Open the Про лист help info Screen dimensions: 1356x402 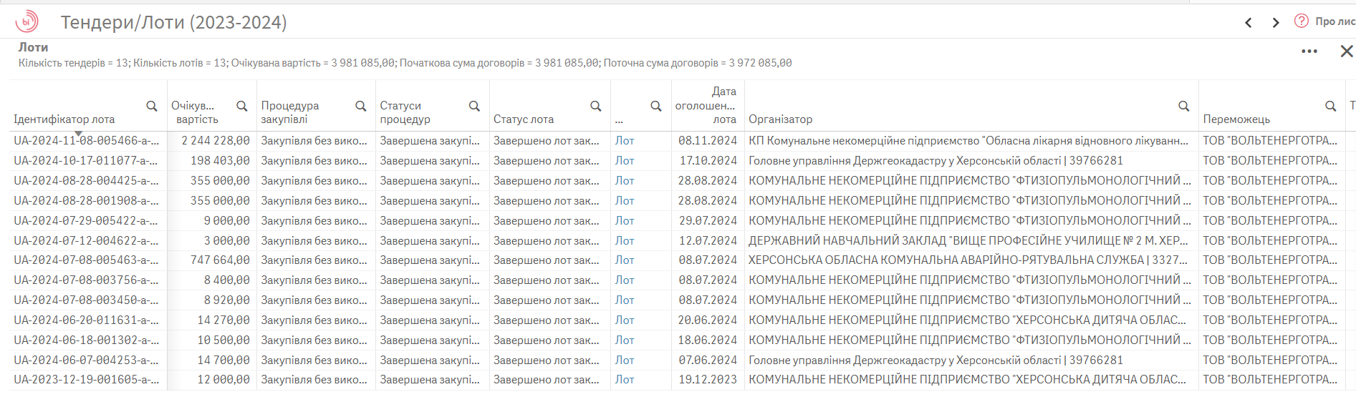pyautogui.click(x=1325, y=21)
